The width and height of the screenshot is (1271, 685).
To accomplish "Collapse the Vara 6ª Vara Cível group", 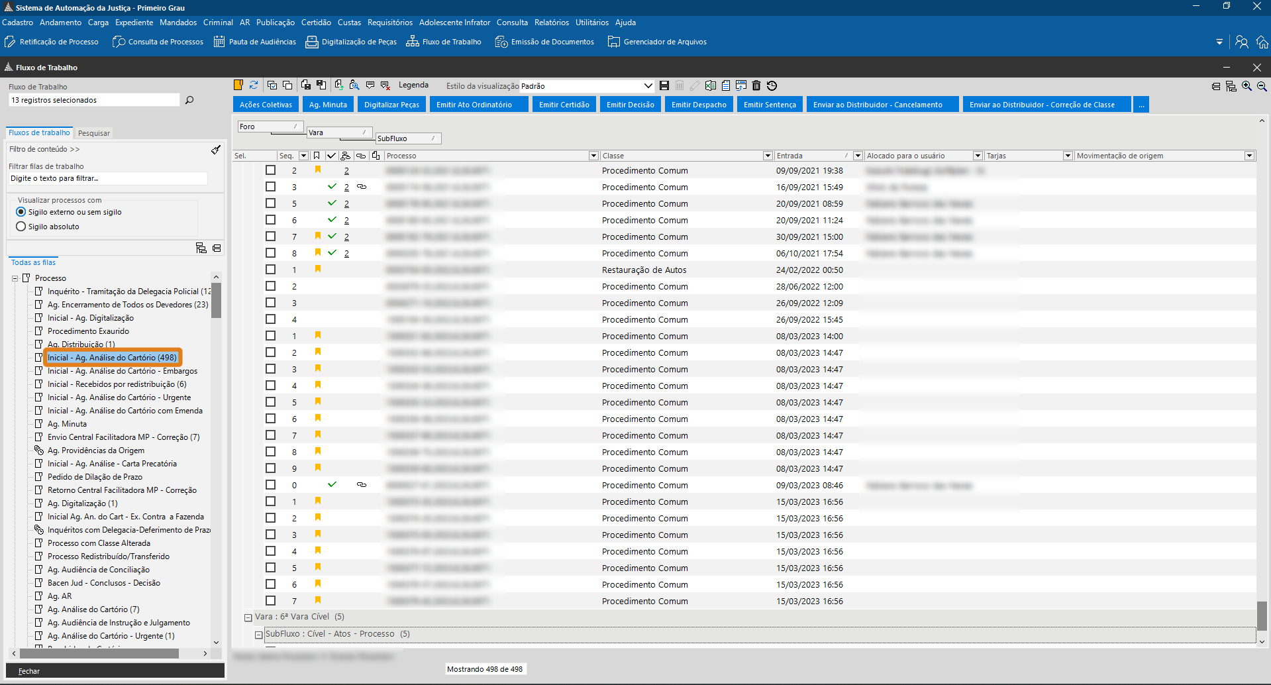I will coord(248,617).
